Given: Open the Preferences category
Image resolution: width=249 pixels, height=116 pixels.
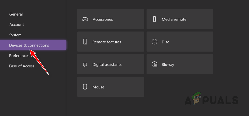Looking at the screenshot, I should pyautogui.click(x=19, y=56).
